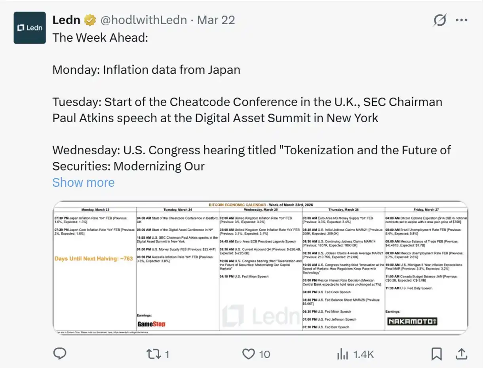Open the post options menu via three dots
Screen dimensions: 483x368
click(462, 19)
